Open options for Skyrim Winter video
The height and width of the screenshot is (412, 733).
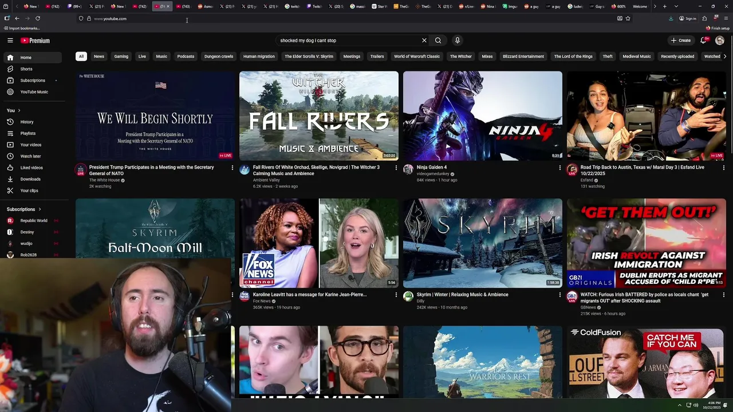point(559,295)
